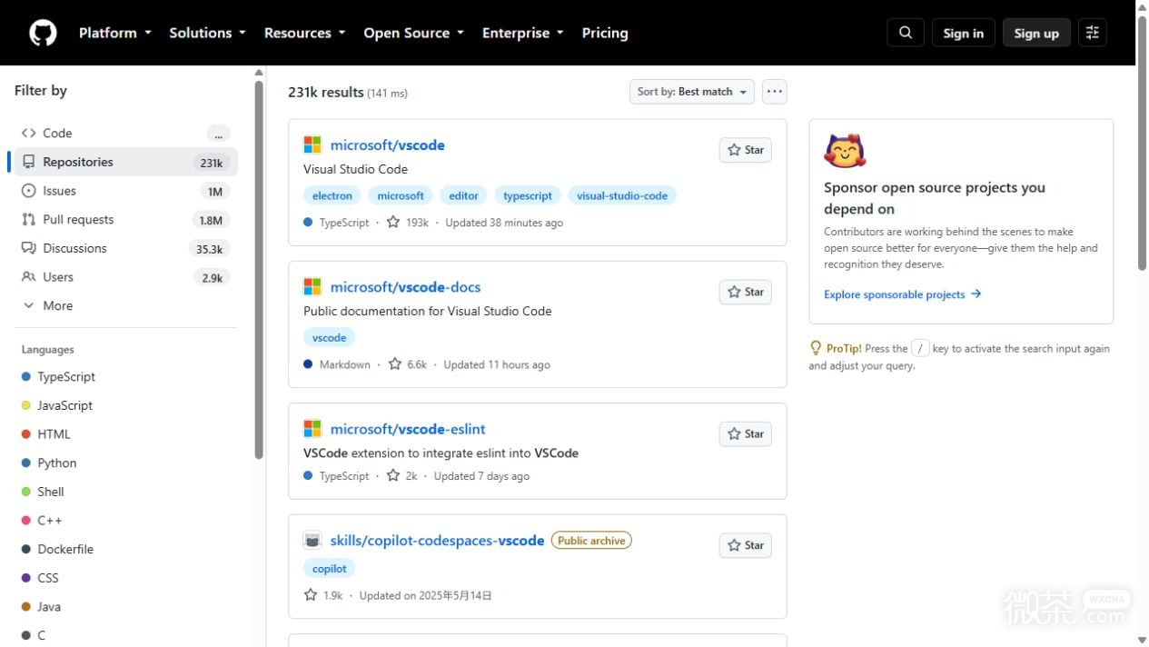
Task: Expand More filter types in sidebar
Action: (x=126, y=306)
